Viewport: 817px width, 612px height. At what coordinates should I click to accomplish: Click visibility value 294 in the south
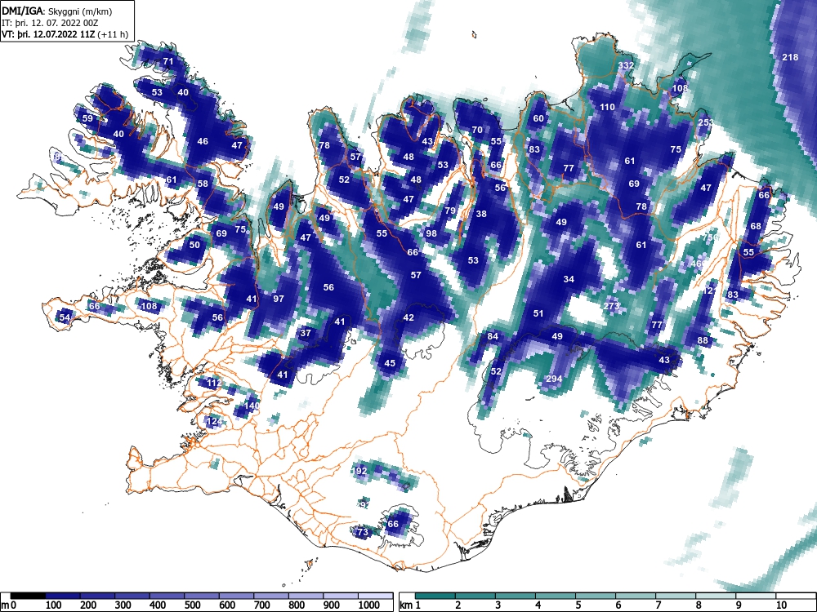pos(554,379)
